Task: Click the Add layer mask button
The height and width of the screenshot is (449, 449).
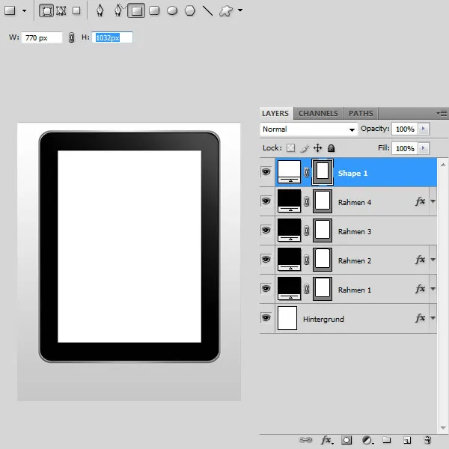Action: pyautogui.click(x=346, y=440)
